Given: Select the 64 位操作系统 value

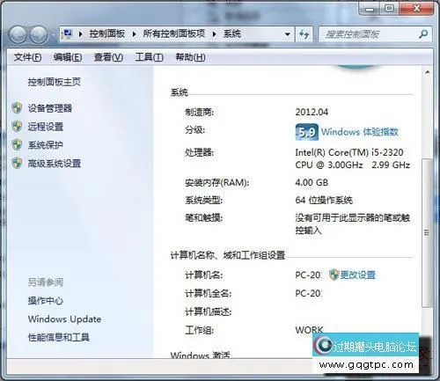Looking at the screenshot, I should pyautogui.click(x=324, y=201).
